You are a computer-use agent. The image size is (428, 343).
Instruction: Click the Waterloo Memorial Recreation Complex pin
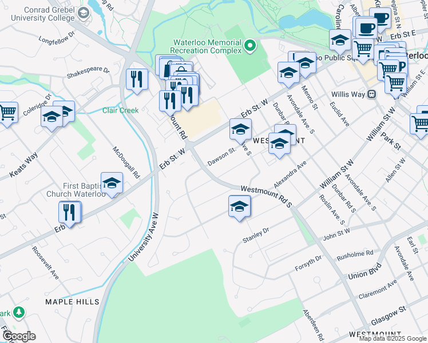click(249, 46)
